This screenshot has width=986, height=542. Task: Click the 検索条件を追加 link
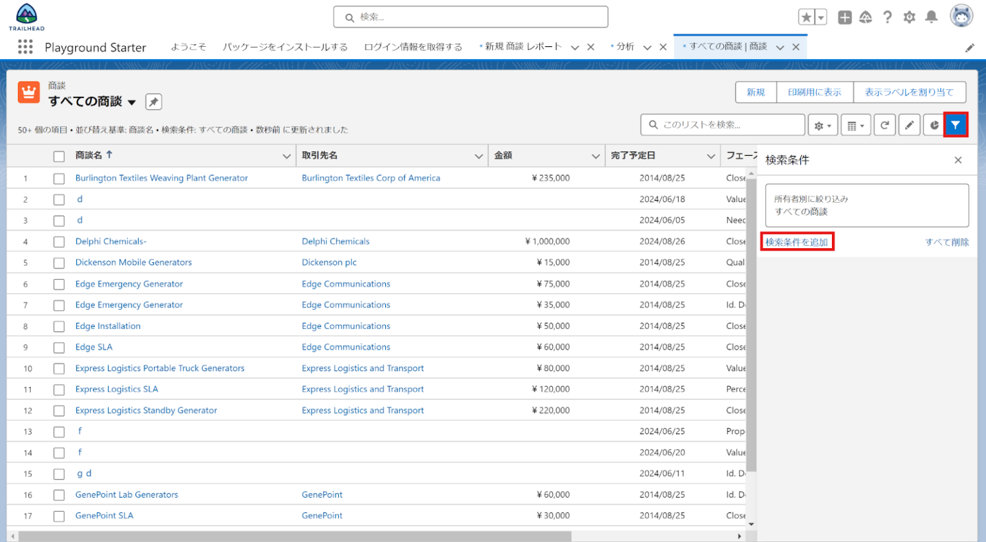point(797,242)
